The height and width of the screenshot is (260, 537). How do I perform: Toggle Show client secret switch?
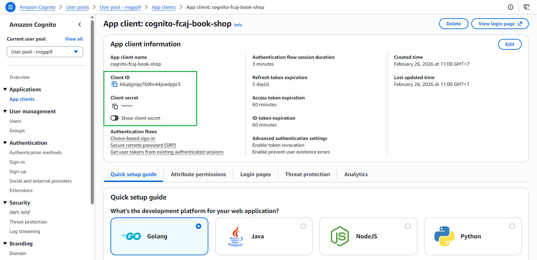[115, 118]
